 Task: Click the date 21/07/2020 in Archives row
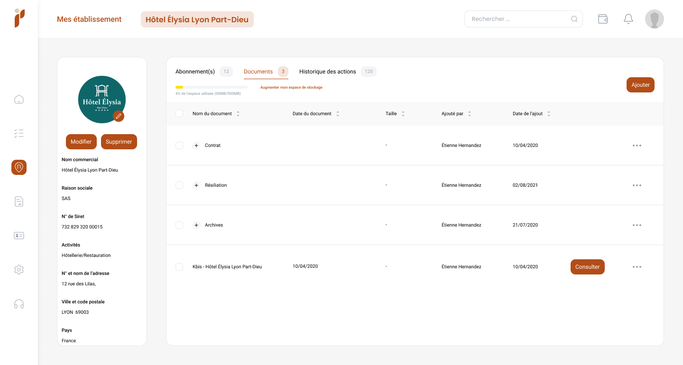click(526, 225)
